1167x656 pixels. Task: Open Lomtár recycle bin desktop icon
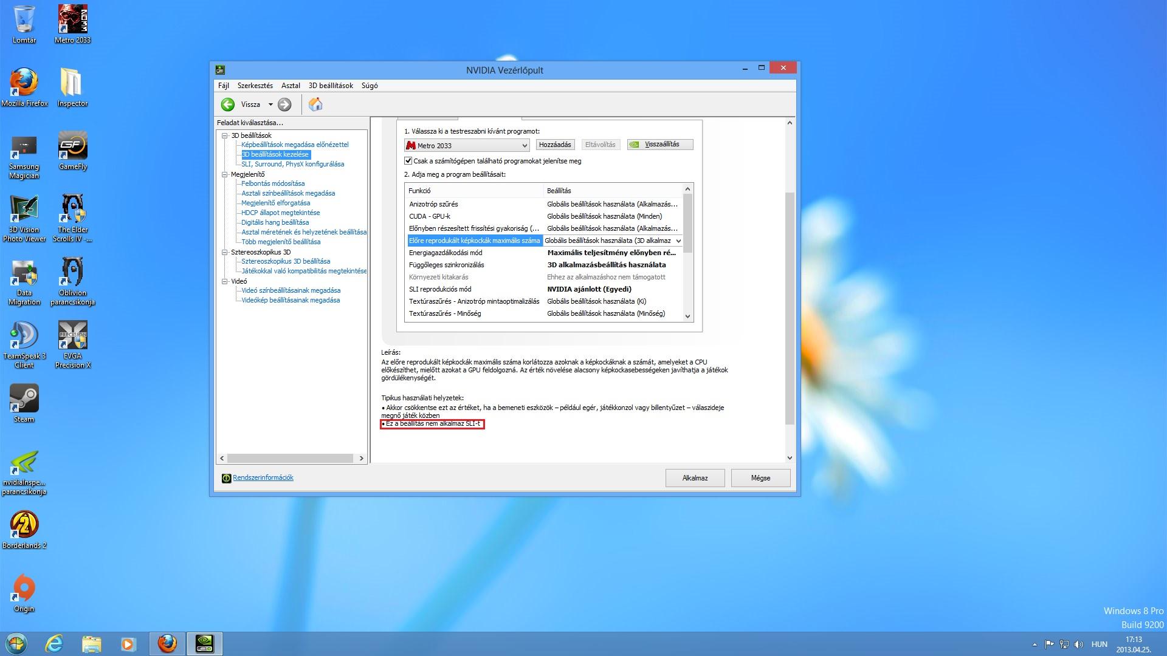click(x=24, y=24)
